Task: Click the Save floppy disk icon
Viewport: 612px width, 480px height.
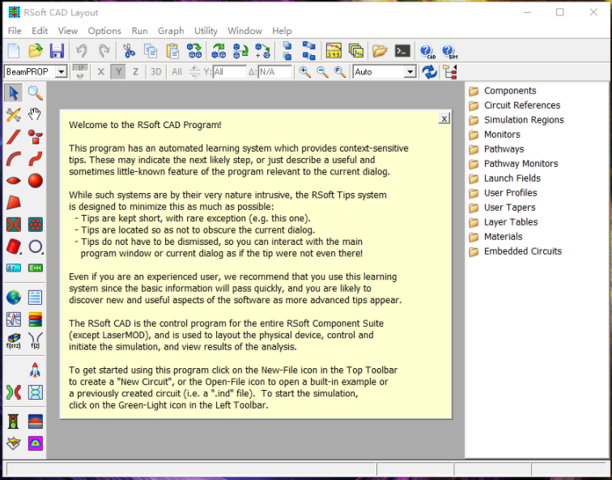Action: (57, 51)
